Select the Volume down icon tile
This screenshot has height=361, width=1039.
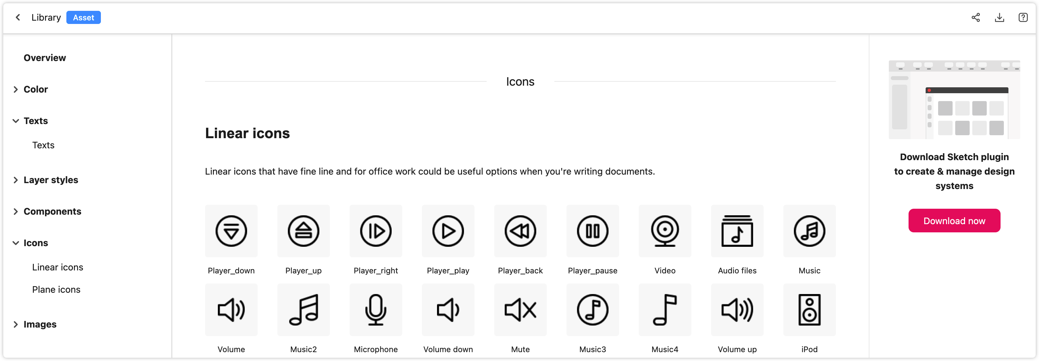click(448, 309)
